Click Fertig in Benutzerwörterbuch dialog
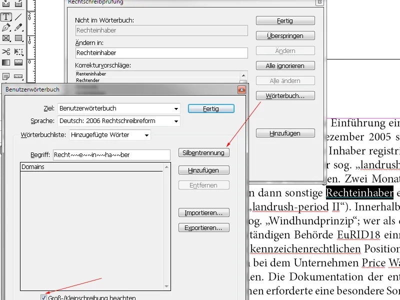Screen dimensions: 400x300 211,108
